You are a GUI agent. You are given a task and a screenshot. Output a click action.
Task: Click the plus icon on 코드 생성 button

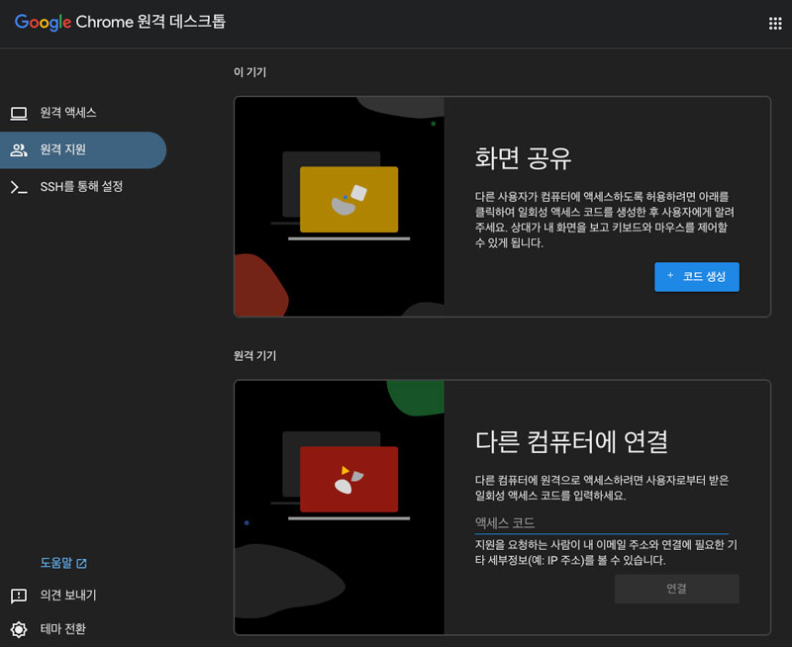pyautogui.click(x=670, y=276)
